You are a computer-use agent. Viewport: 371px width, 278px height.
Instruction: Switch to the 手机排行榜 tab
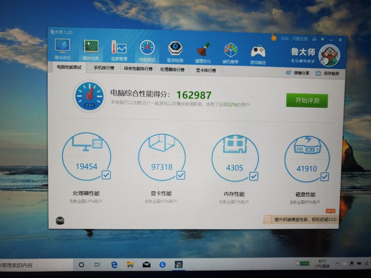coord(104,68)
